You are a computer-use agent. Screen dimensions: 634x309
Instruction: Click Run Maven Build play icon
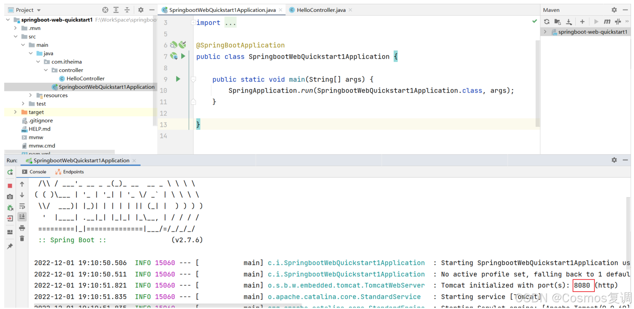(x=596, y=22)
